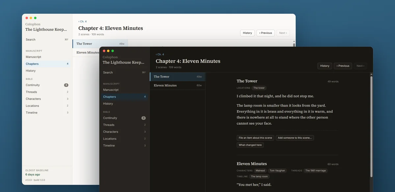Click 'Ch. 4' breadcrumb in the light window
This screenshot has height=192, width=395.
[83, 21]
